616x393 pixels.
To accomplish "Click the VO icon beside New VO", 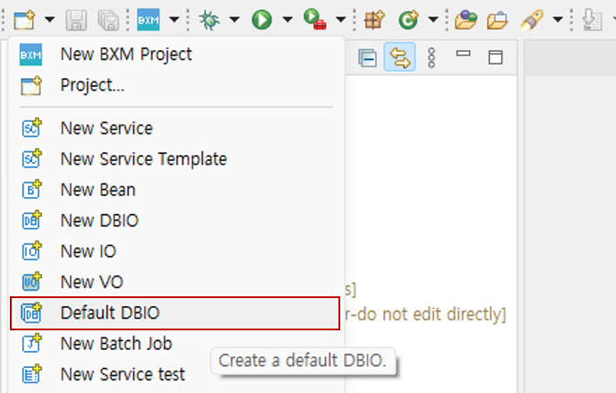I will click(31, 281).
